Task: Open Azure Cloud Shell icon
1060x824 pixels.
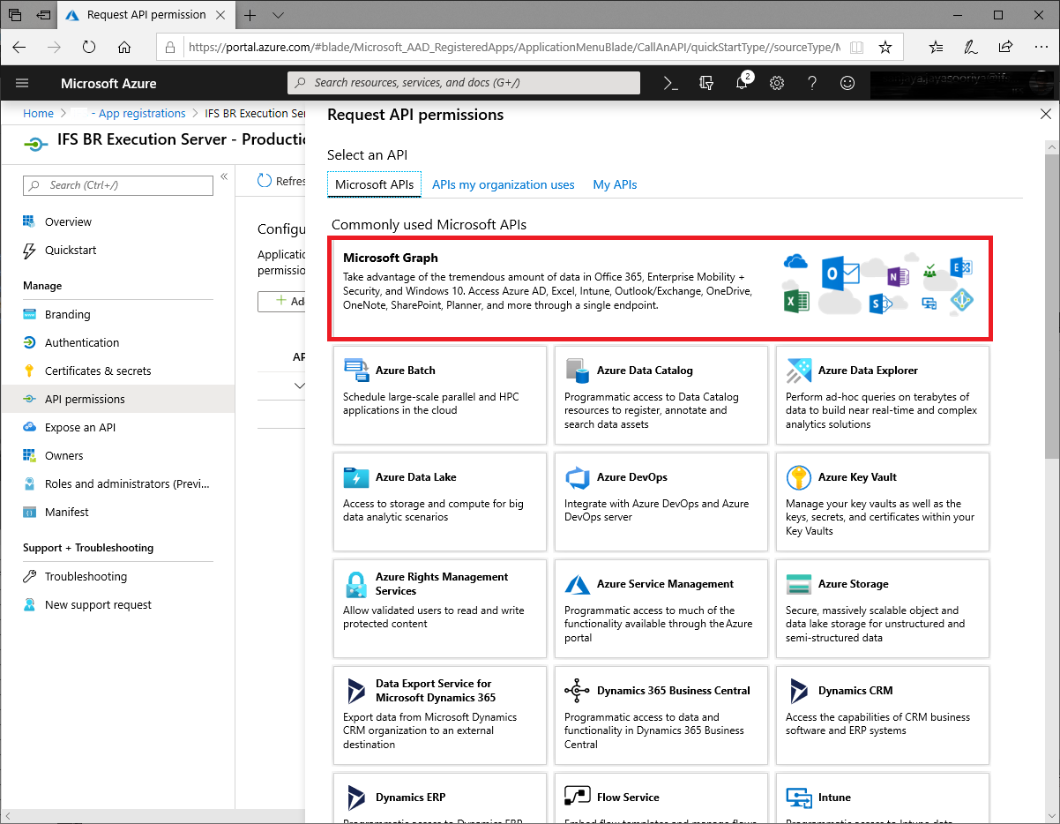Action: click(670, 83)
